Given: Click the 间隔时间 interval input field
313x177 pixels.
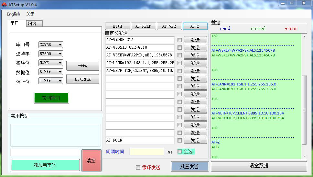Looking at the screenshot, I should pos(147,152).
